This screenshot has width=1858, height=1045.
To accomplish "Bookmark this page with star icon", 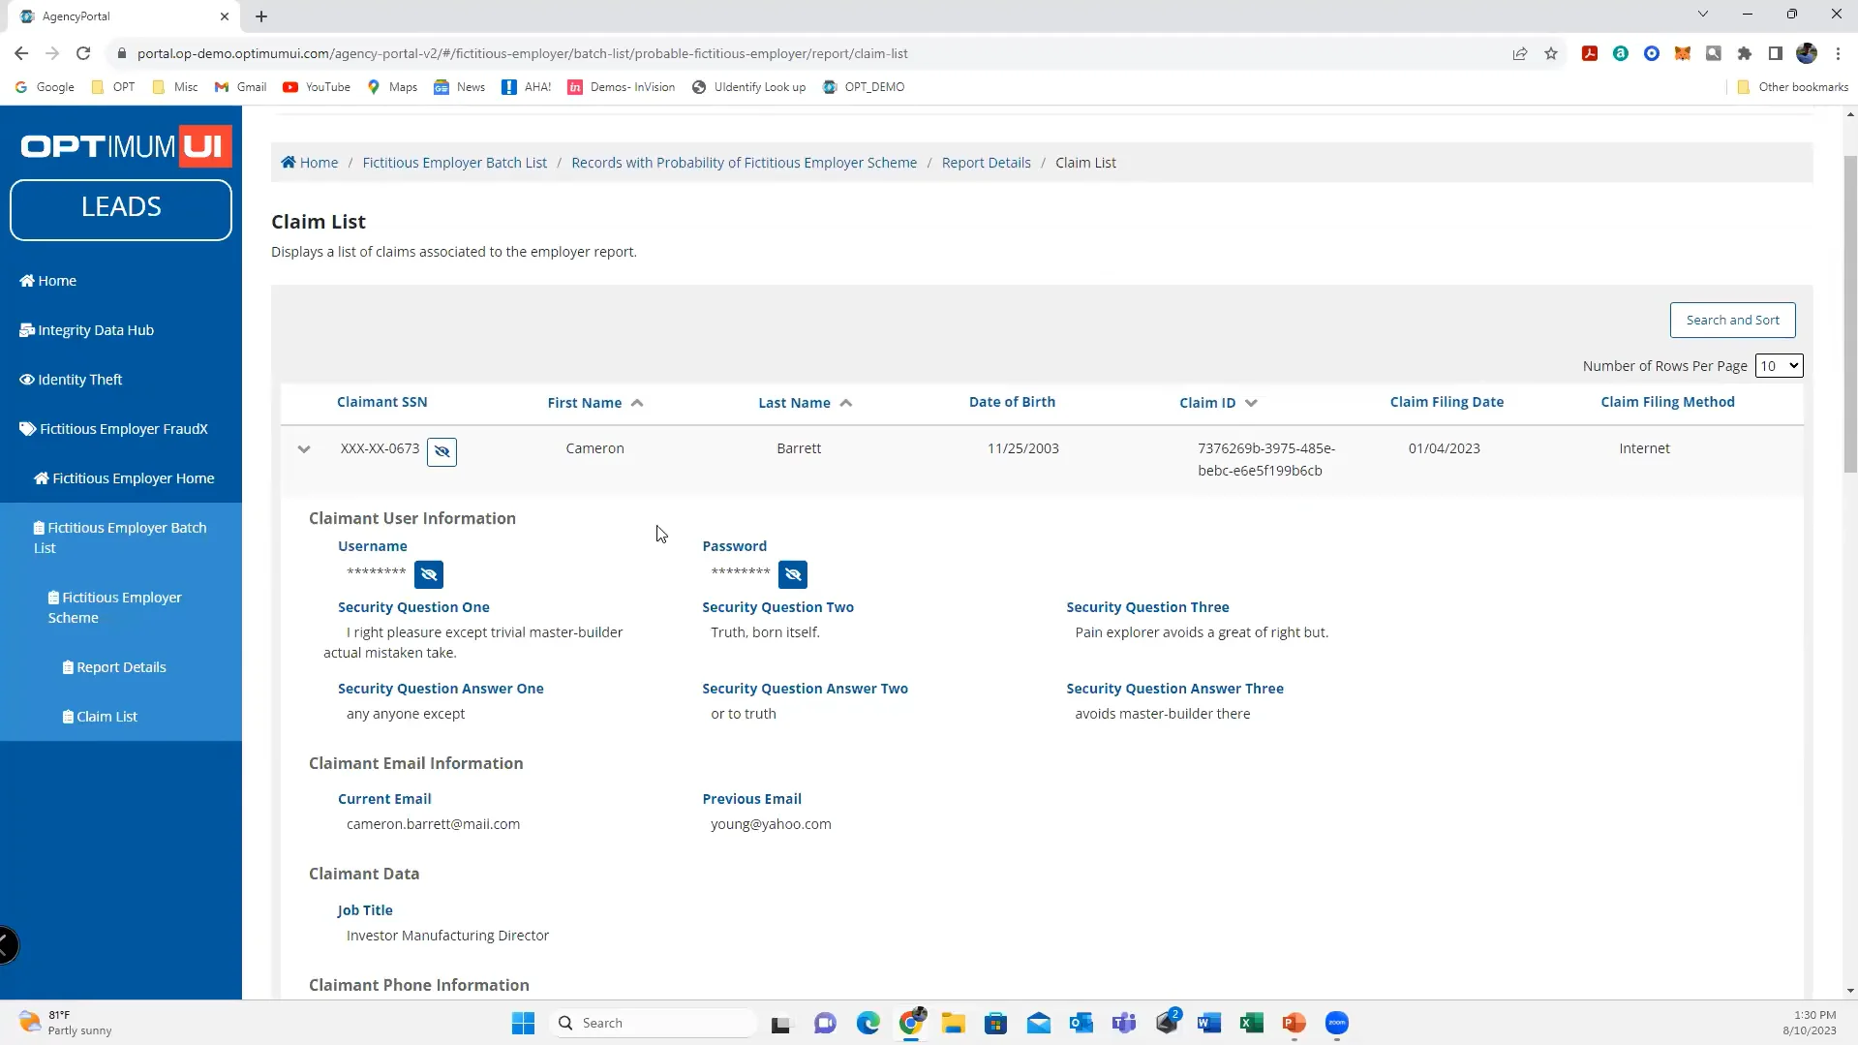I will 1551,53.
